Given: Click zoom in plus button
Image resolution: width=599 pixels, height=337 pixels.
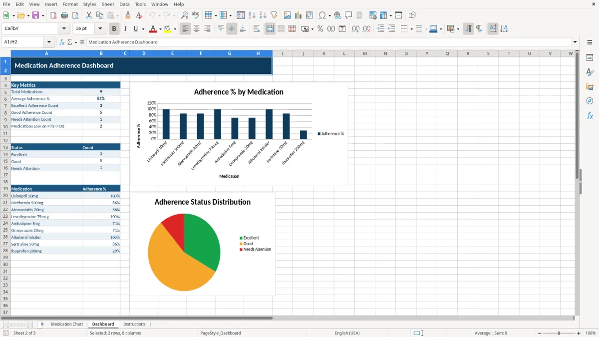Looking at the screenshot, I should point(579,333).
